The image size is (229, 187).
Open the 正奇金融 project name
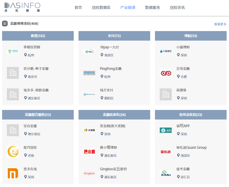click(183, 69)
